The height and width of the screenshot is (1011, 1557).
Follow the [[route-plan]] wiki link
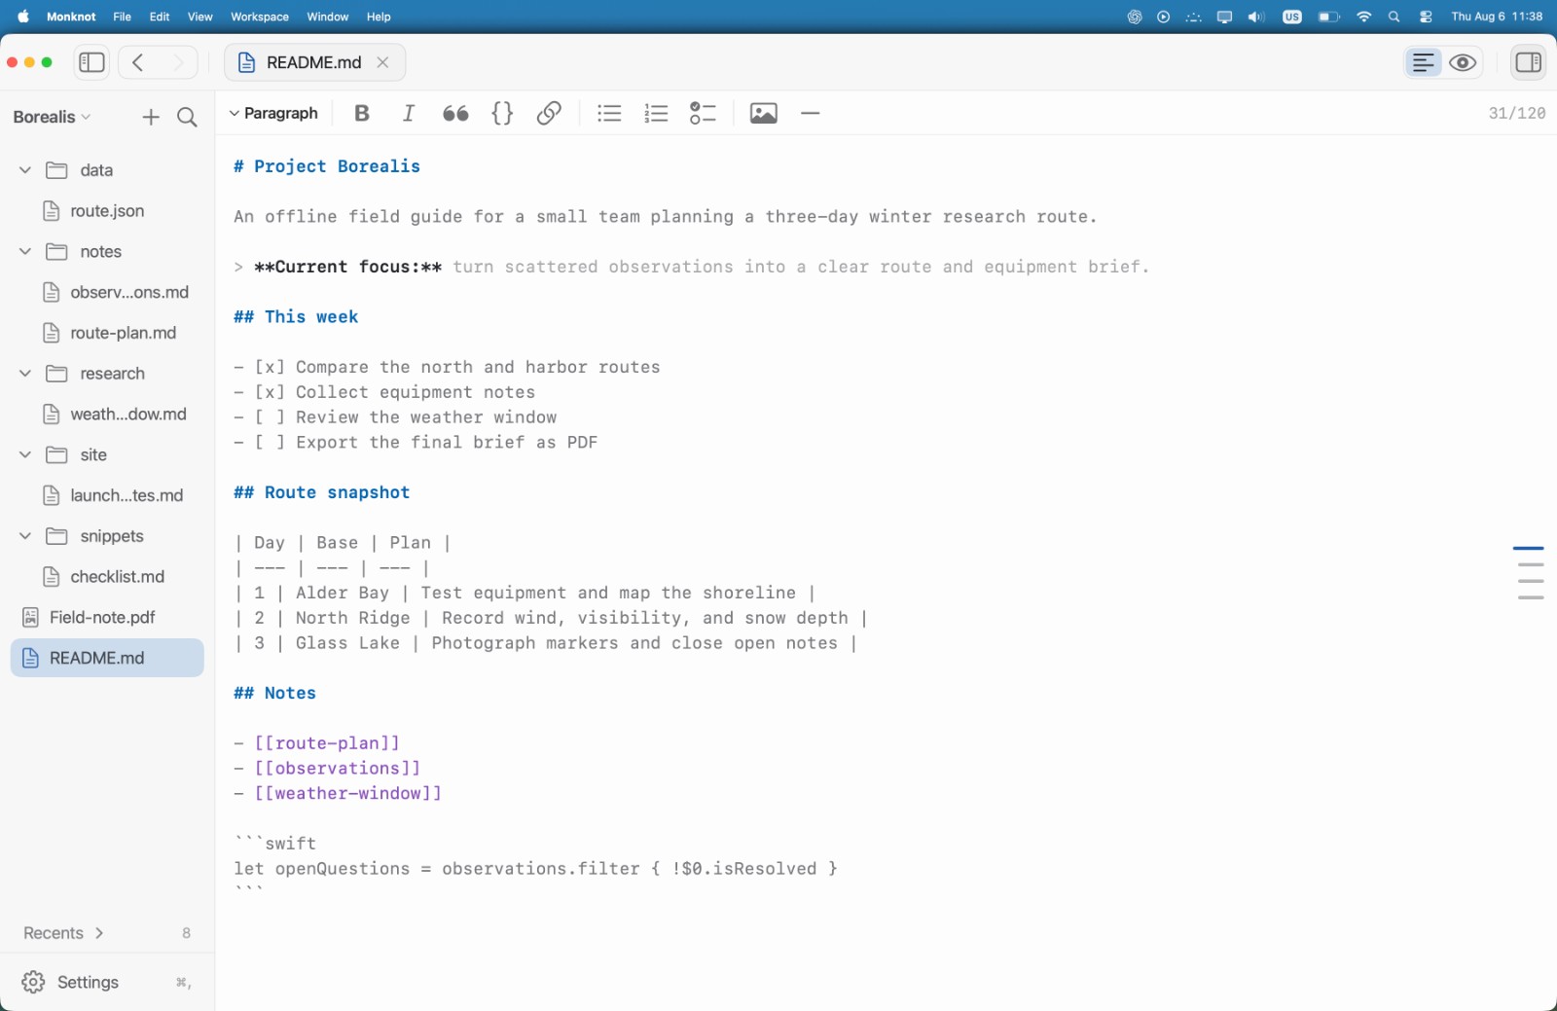(327, 743)
